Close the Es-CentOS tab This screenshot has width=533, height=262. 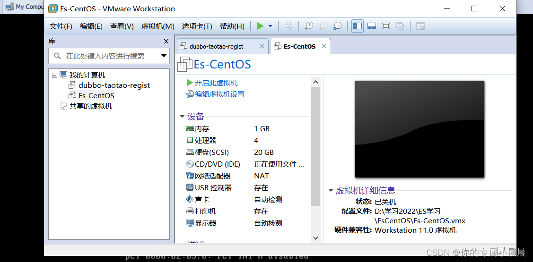[x=324, y=46]
